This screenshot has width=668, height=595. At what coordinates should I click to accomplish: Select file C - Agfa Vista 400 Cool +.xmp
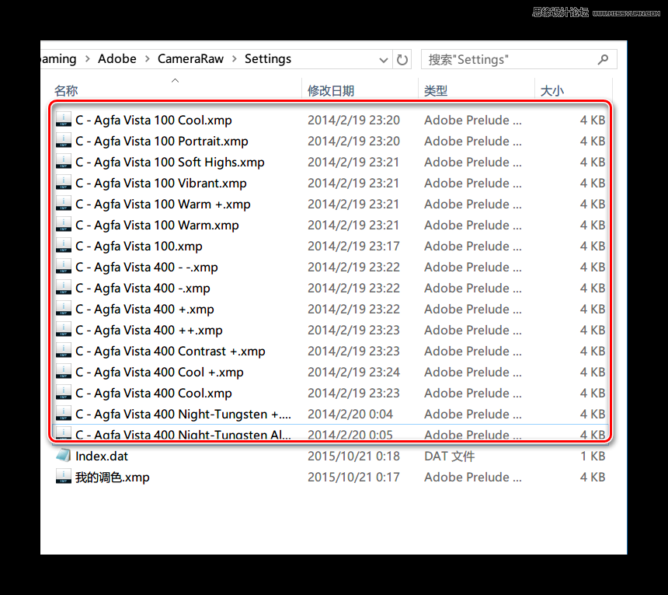click(160, 373)
